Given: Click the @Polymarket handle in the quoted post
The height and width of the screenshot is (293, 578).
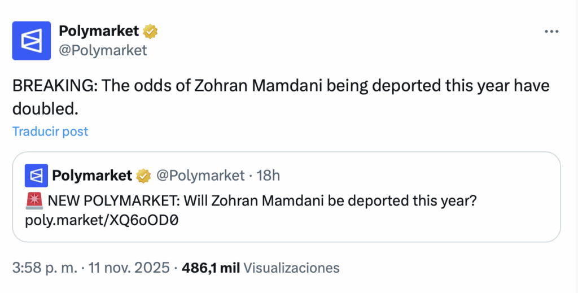Looking at the screenshot, I should coord(200,176).
